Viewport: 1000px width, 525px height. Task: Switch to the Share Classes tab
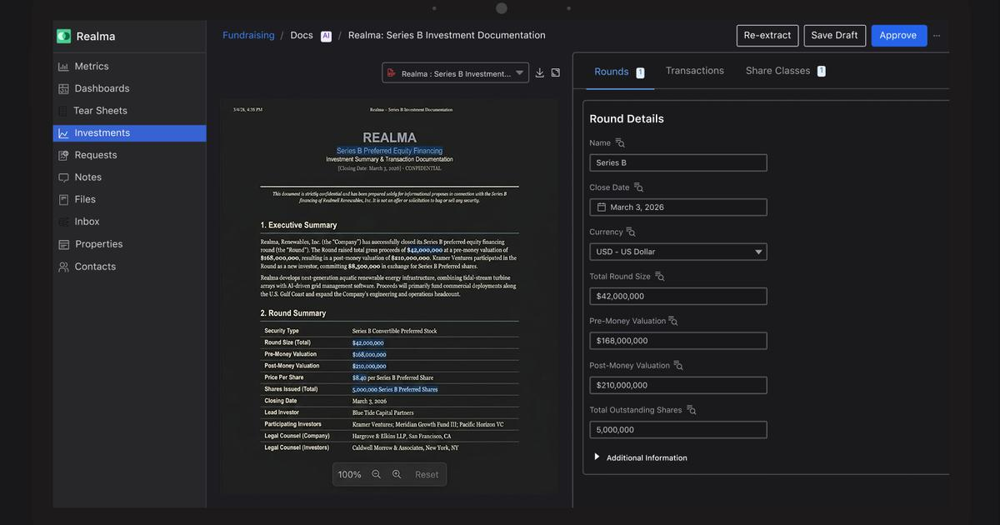785,71
